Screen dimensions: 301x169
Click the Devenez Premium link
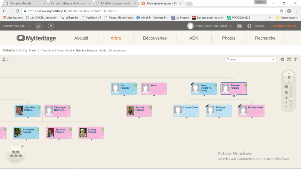[x=284, y=26]
